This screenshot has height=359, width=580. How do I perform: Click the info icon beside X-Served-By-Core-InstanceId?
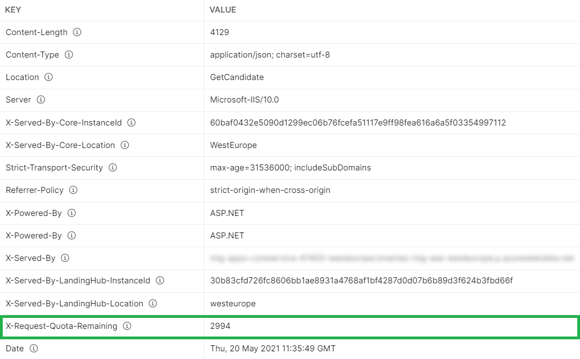click(131, 123)
